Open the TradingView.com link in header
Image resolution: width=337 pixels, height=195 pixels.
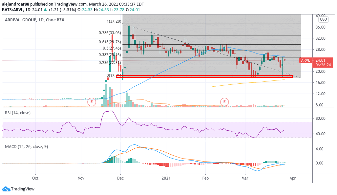click(x=71, y=4)
